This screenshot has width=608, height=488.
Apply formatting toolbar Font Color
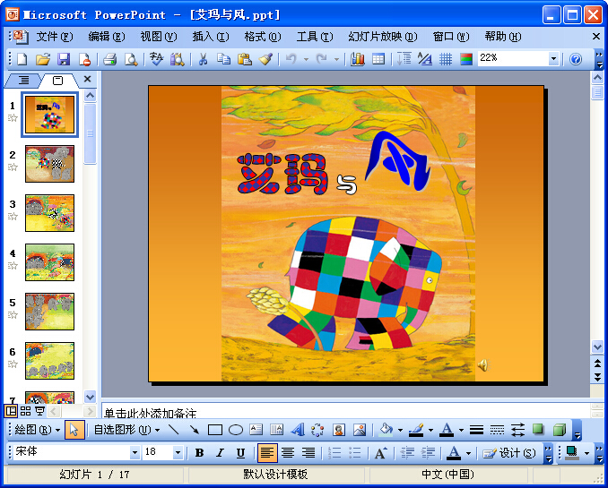point(454,453)
